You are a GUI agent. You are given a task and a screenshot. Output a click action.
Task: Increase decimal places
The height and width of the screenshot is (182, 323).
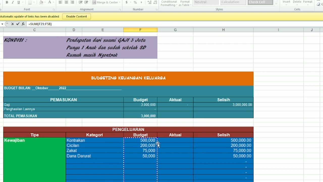149,2
